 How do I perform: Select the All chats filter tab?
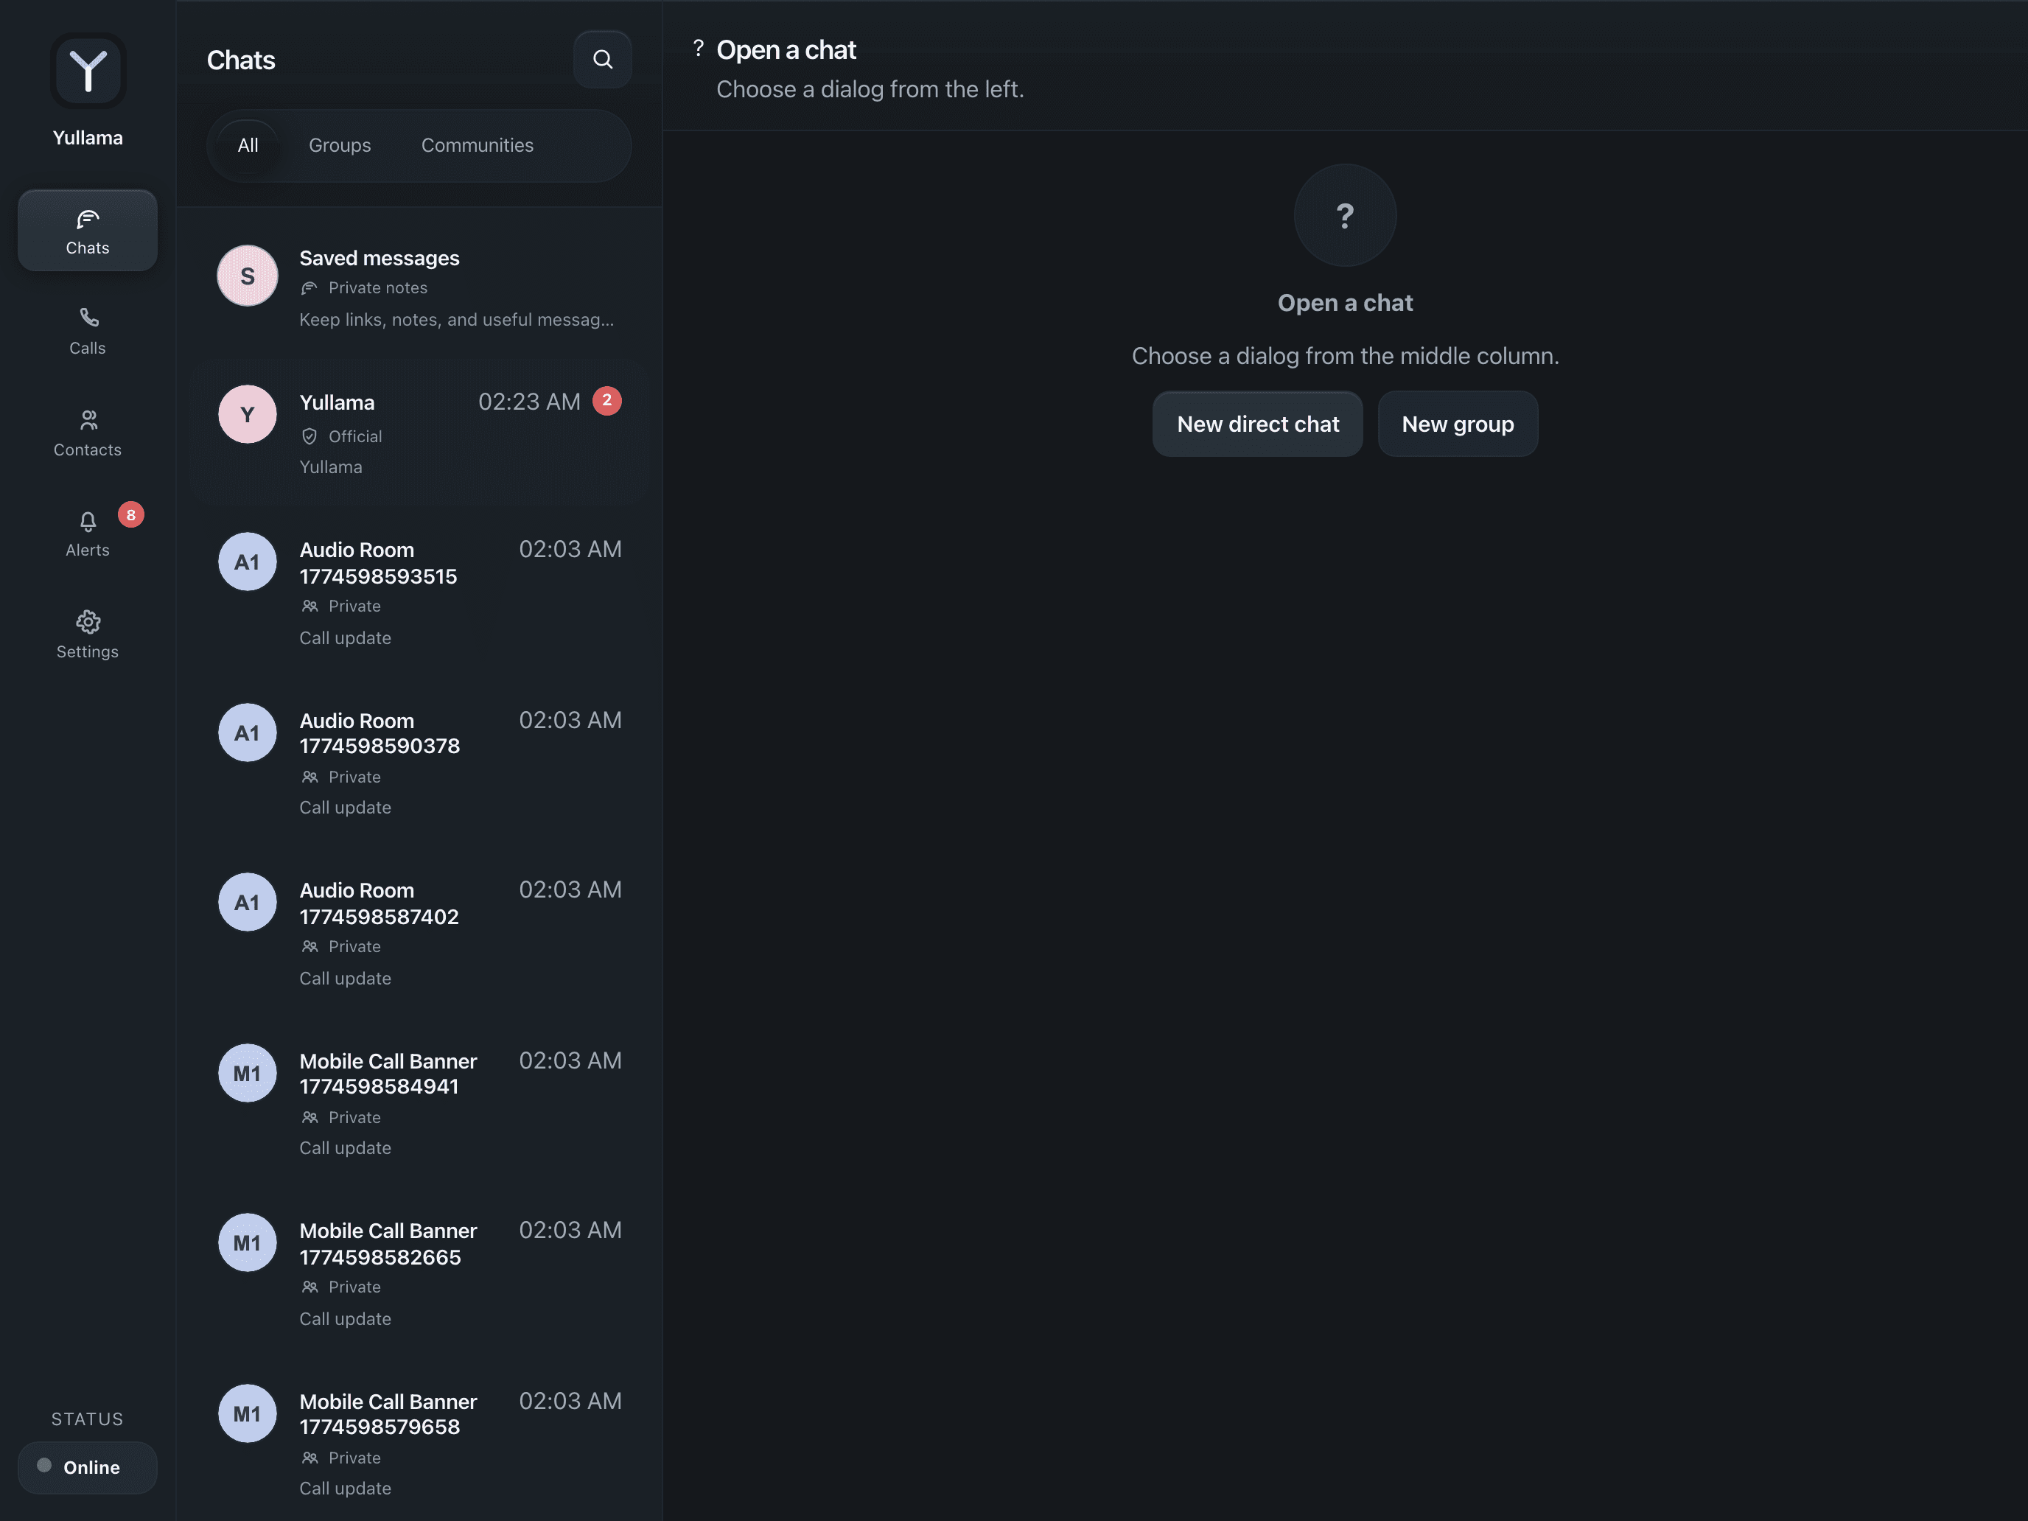(x=248, y=145)
